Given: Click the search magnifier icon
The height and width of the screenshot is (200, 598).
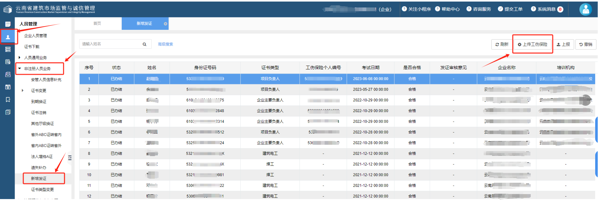Looking at the screenshot, I should pyautogui.click(x=145, y=44).
